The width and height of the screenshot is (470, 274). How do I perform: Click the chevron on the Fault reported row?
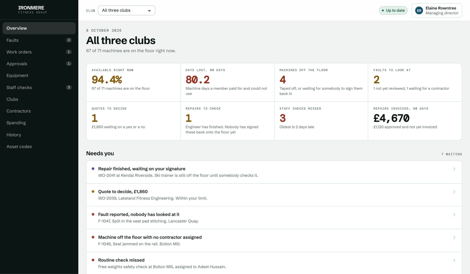tap(454, 215)
